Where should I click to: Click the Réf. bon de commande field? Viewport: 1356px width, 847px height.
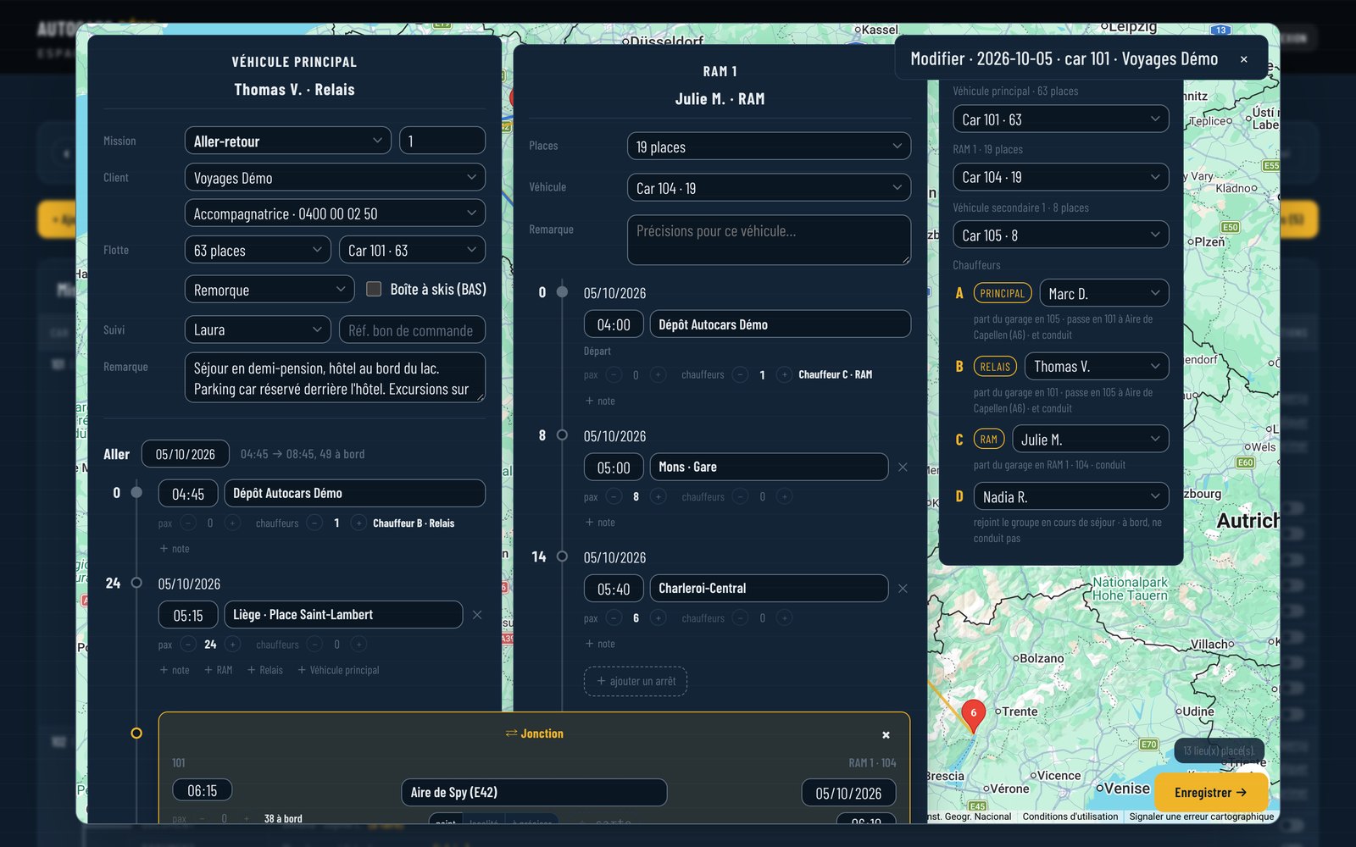tap(412, 329)
